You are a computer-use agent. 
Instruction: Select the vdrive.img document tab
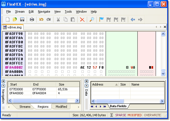(x=12, y=27)
